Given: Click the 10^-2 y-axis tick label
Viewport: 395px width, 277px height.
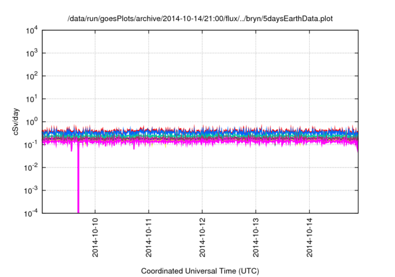Looking at the screenshot, I should 31,168.
